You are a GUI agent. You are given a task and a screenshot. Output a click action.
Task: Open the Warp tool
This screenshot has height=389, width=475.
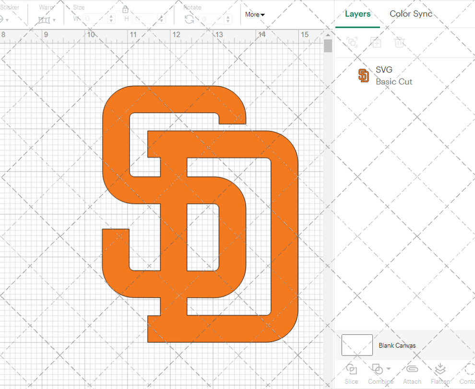click(x=45, y=19)
